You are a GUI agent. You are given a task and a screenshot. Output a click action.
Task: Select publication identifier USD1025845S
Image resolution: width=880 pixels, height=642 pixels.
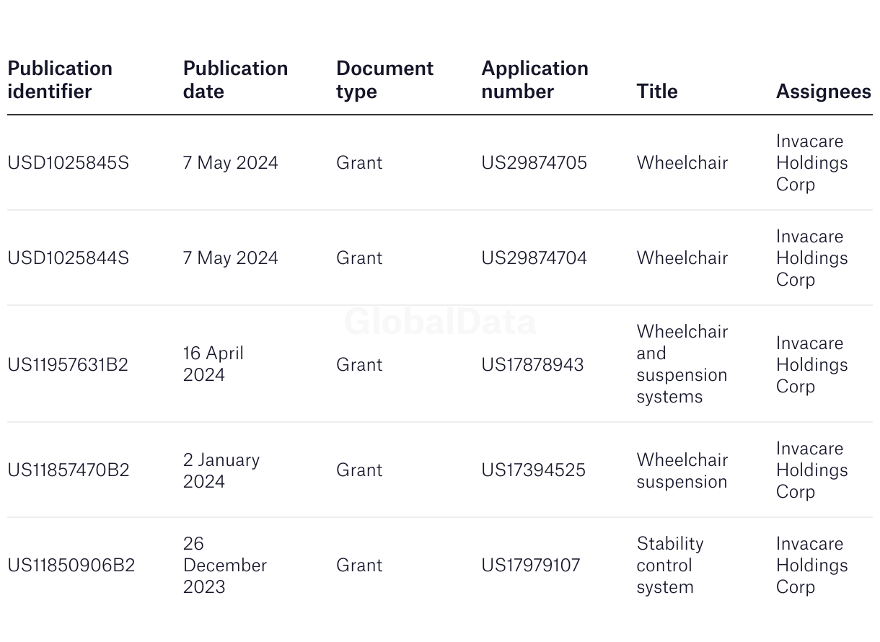coord(69,163)
